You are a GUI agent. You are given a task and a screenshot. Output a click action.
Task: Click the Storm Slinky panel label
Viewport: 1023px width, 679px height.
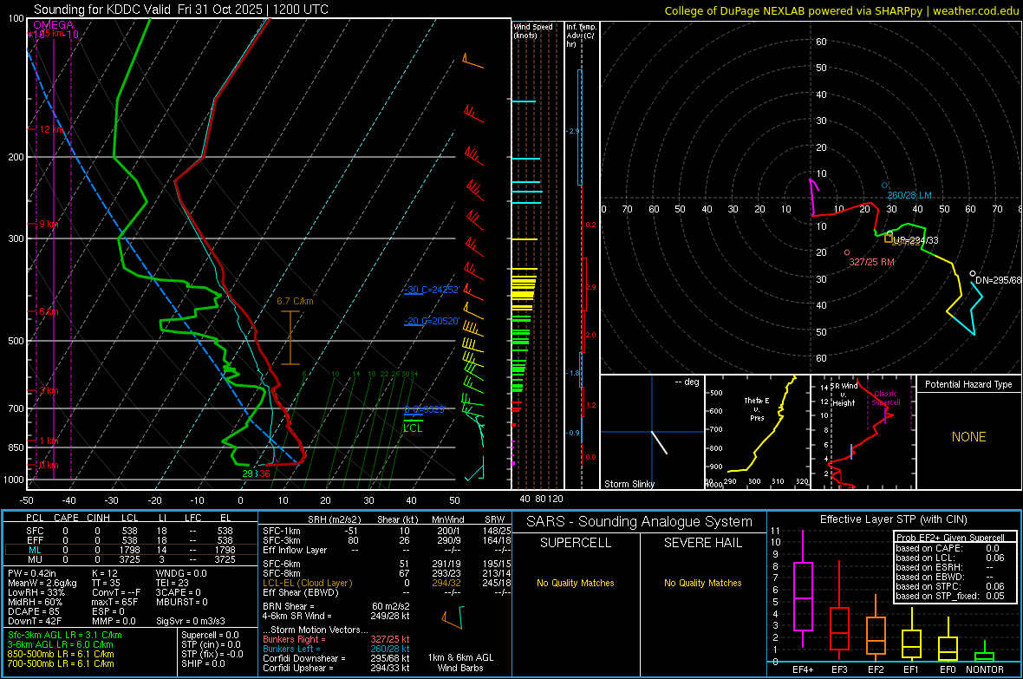point(629,484)
